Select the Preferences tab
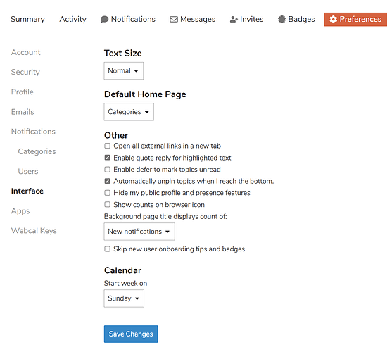392x352 pixels. tap(355, 19)
